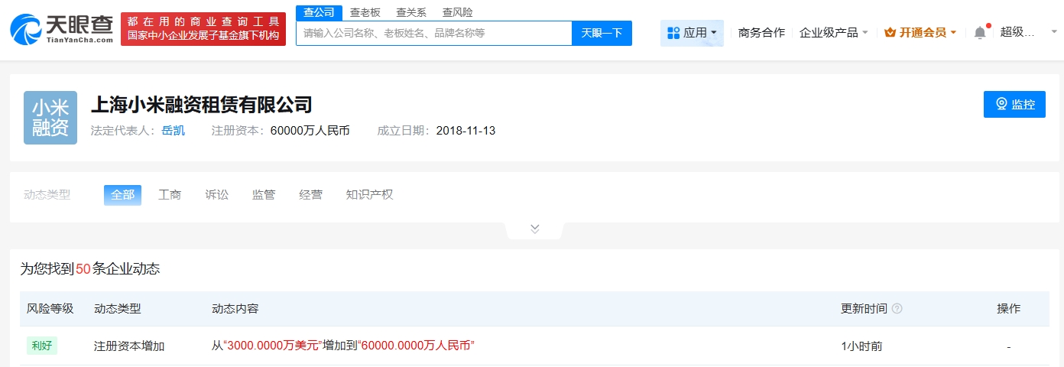Click the TianYanCha logo
Screen dimensions: 1064x367
point(61,29)
